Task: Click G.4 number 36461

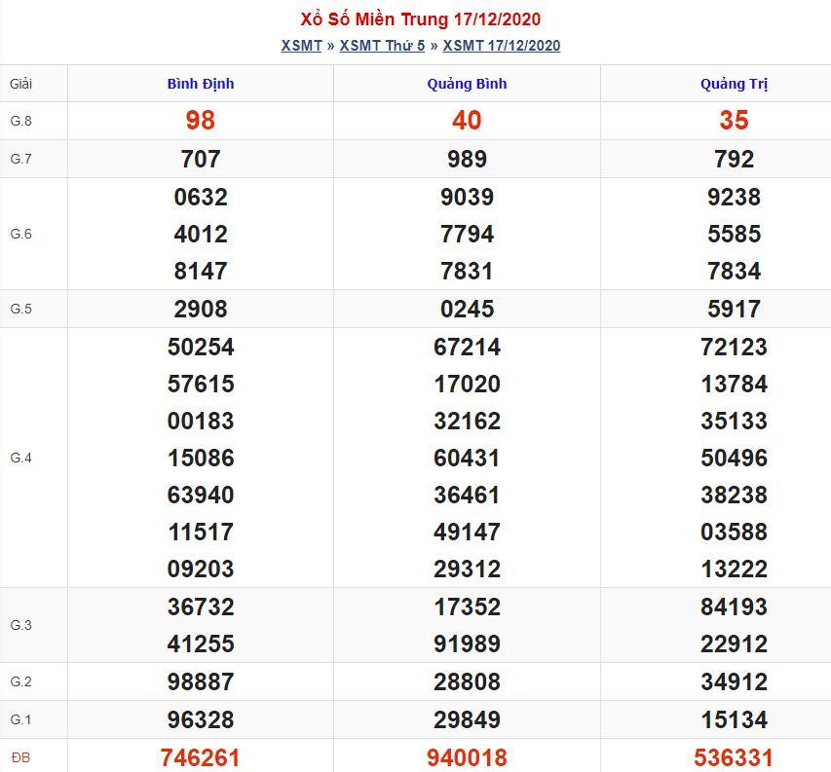Action: click(467, 496)
